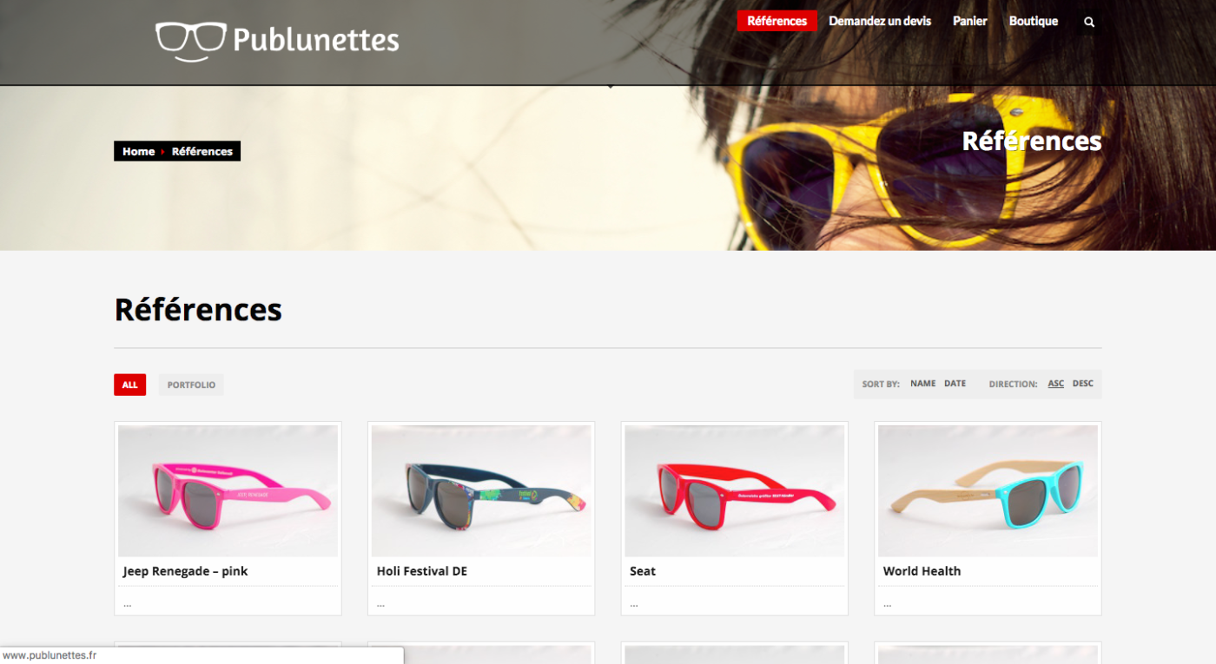Select the ALL filter button
The image size is (1216, 664).
pos(129,385)
